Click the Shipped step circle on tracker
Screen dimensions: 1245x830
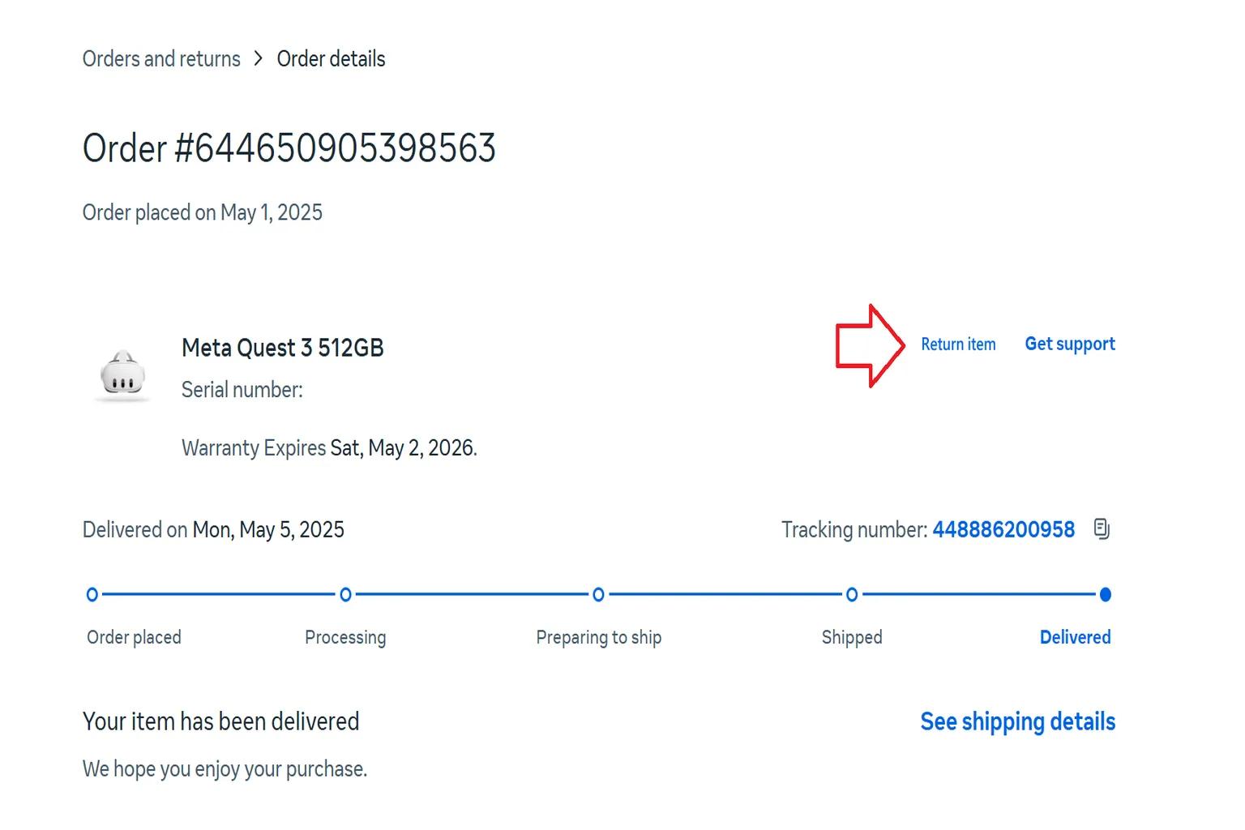[852, 595]
